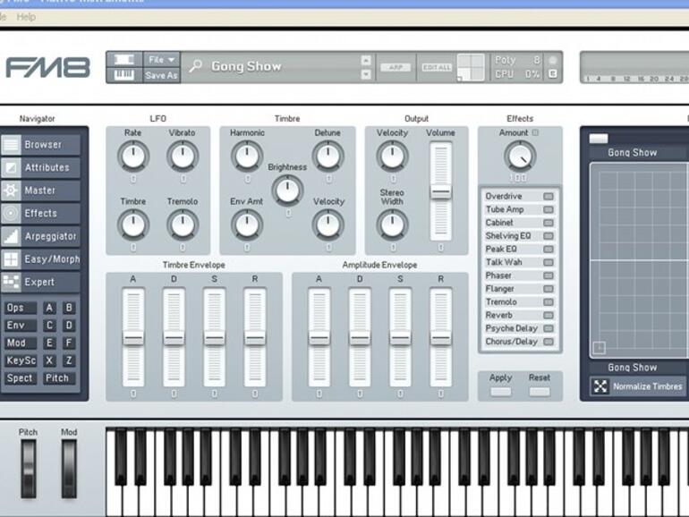Toggle the Talk Wah effect

tap(549, 262)
